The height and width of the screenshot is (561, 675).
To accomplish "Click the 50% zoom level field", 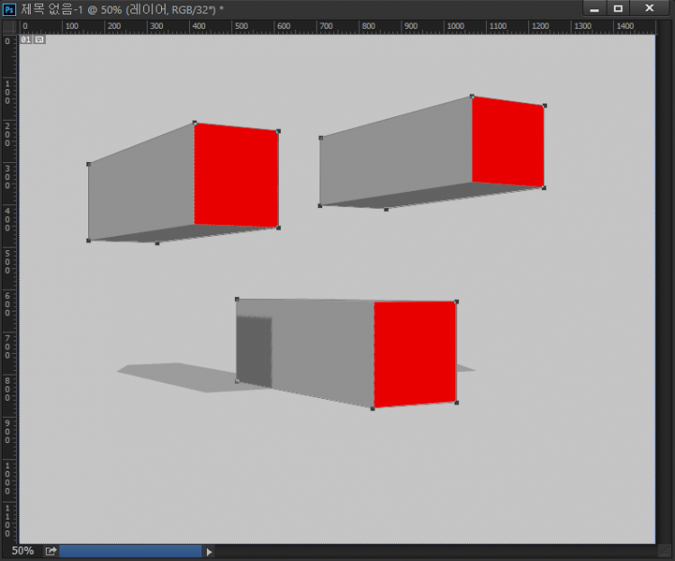I will (22, 551).
